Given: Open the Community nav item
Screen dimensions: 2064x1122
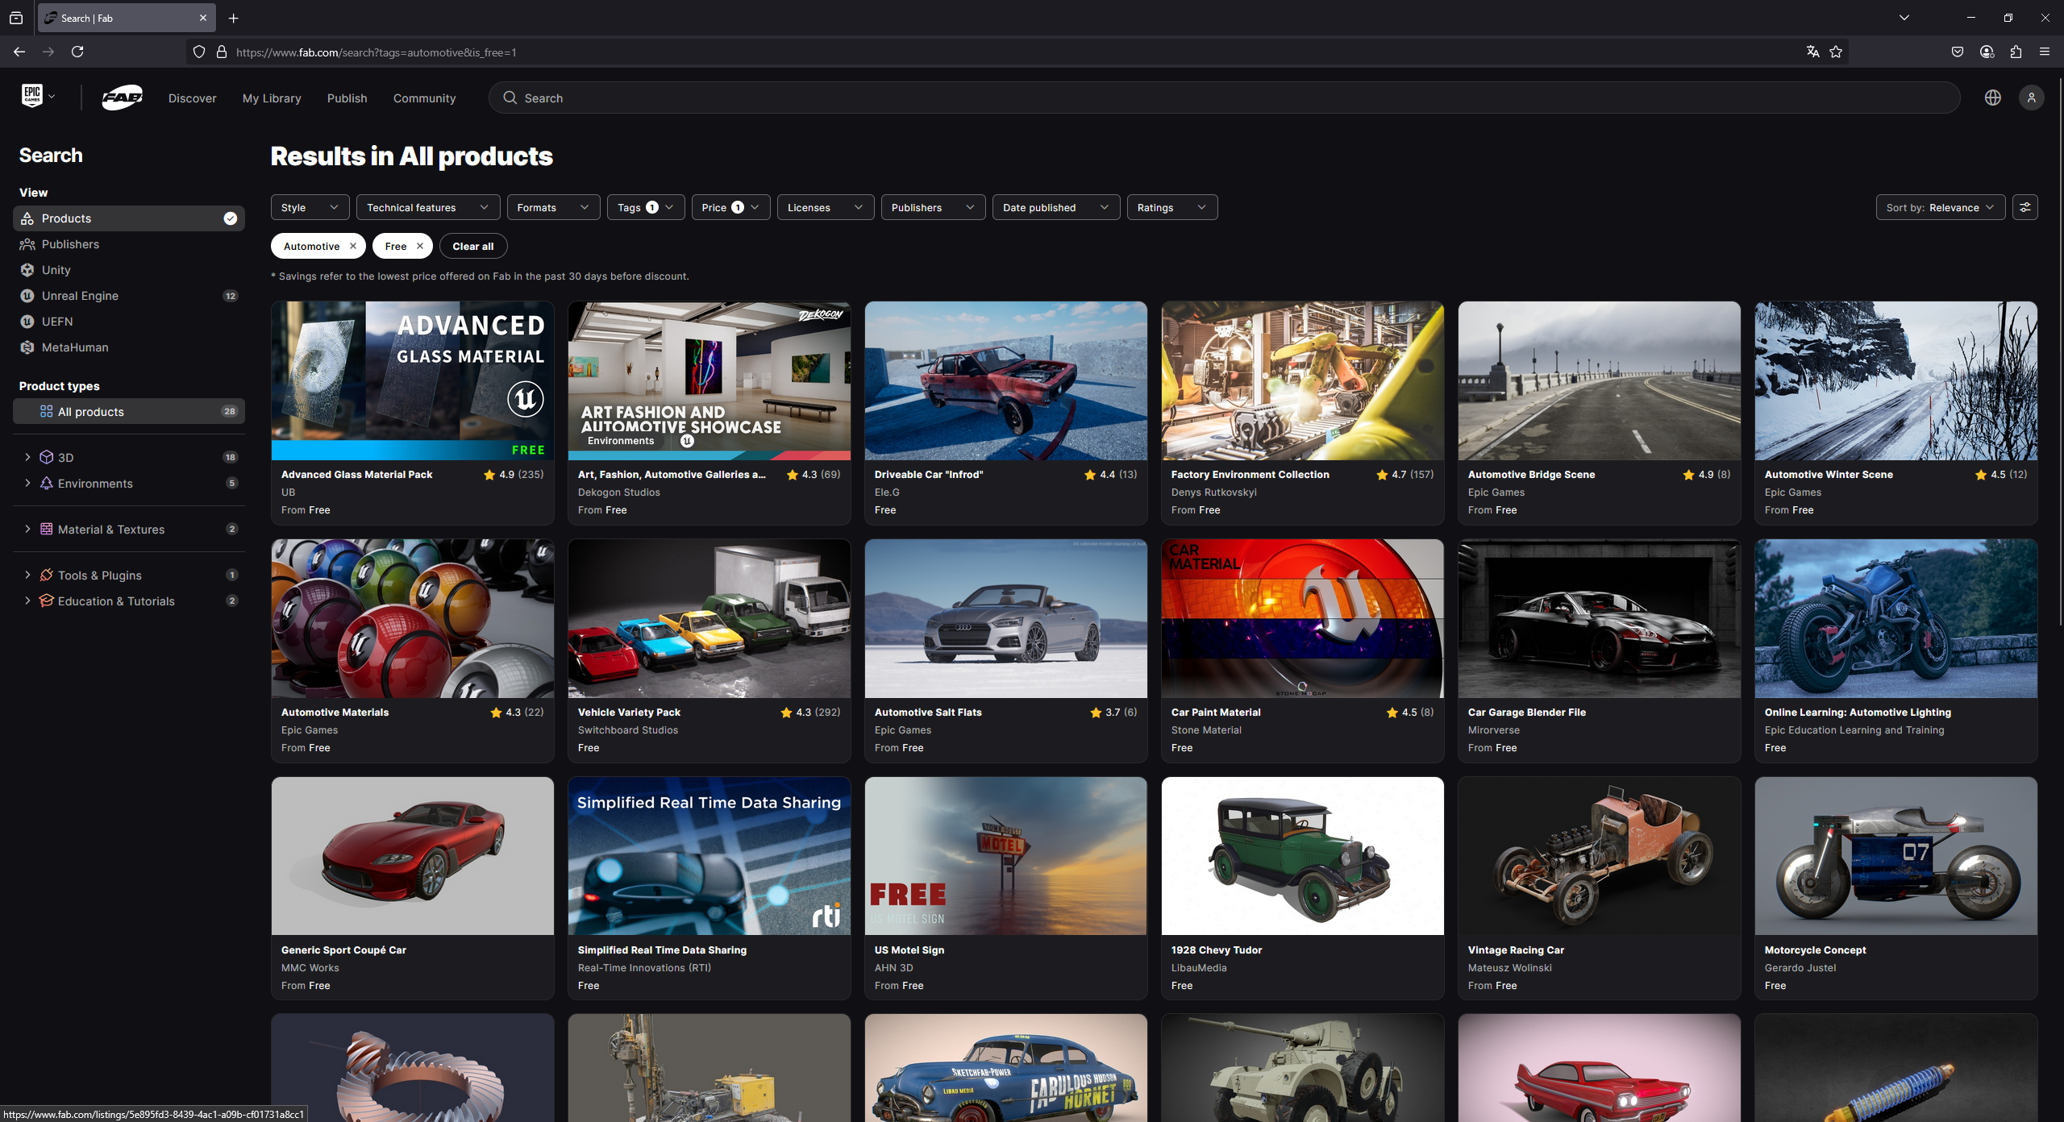Looking at the screenshot, I should click(424, 98).
